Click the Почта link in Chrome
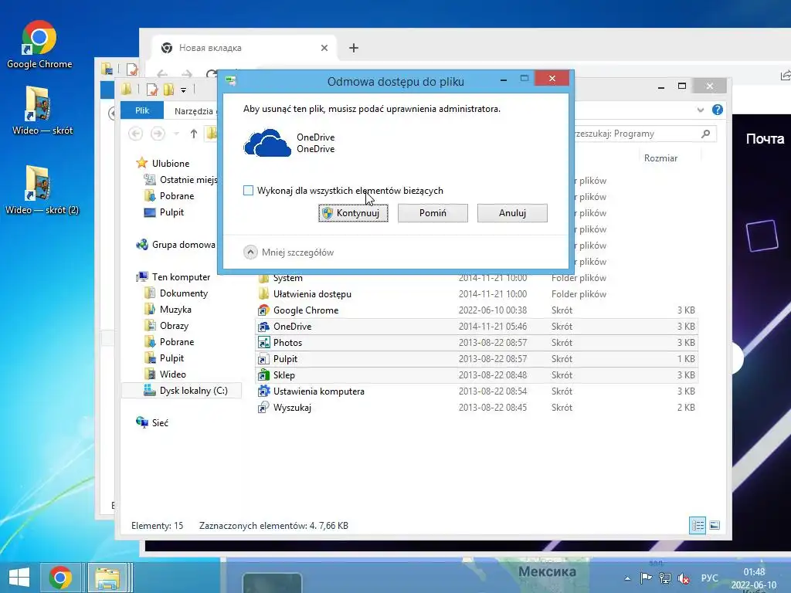Image resolution: width=791 pixels, height=593 pixels. point(765,139)
